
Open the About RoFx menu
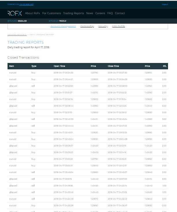pos(33,13)
